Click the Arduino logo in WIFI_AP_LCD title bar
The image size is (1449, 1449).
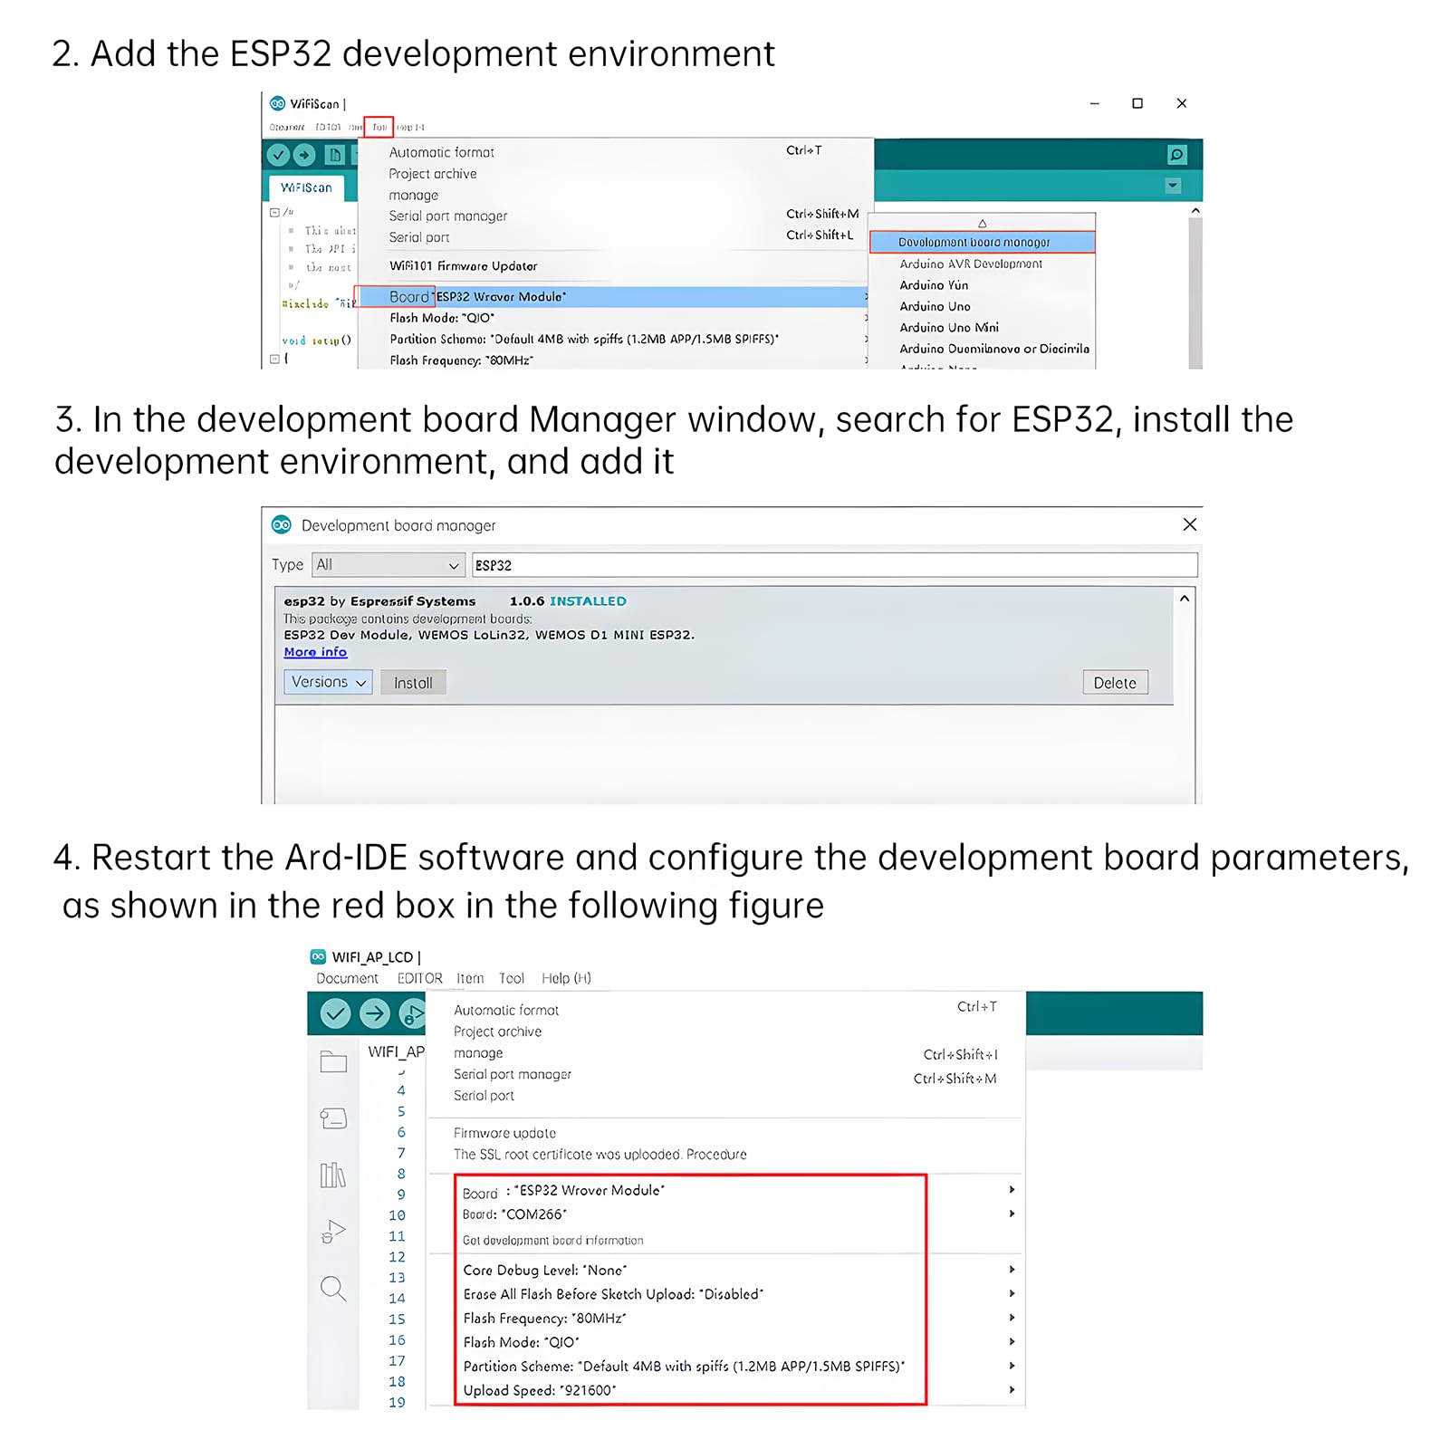tap(318, 956)
